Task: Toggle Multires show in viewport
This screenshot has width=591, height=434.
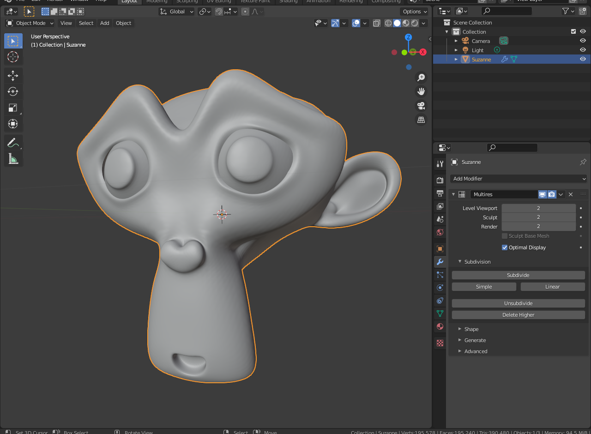Action: 543,194
